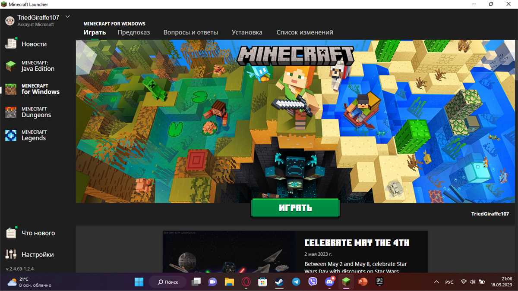The width and height of the screenshot is (518, 291).
Task: Open Telegram from the taskbar
Action: click(296, 282)
